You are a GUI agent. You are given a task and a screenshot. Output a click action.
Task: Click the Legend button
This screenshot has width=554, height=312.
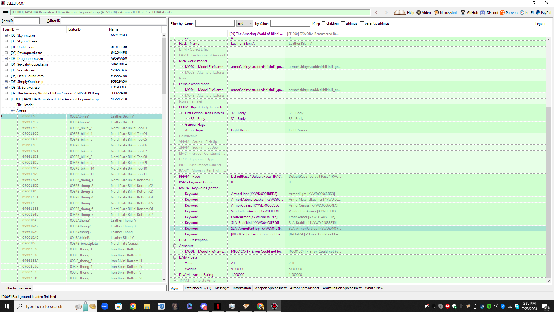coord(540,24)
